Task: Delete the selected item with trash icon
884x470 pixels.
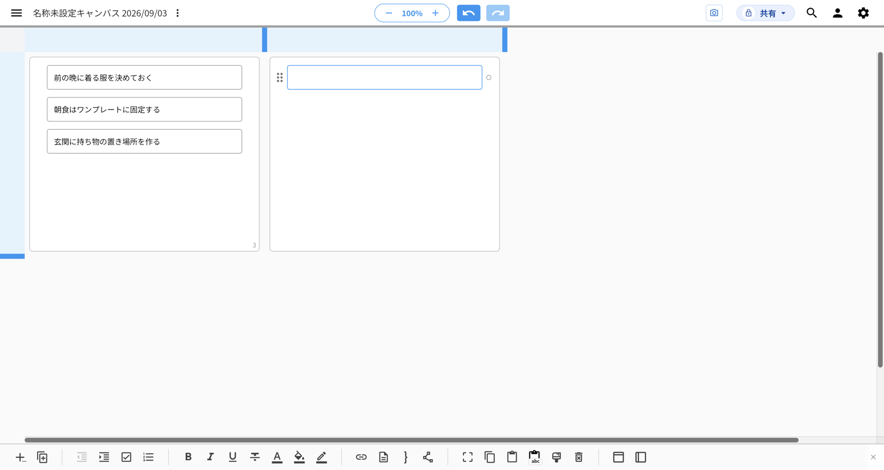Action: pos(579,457)
